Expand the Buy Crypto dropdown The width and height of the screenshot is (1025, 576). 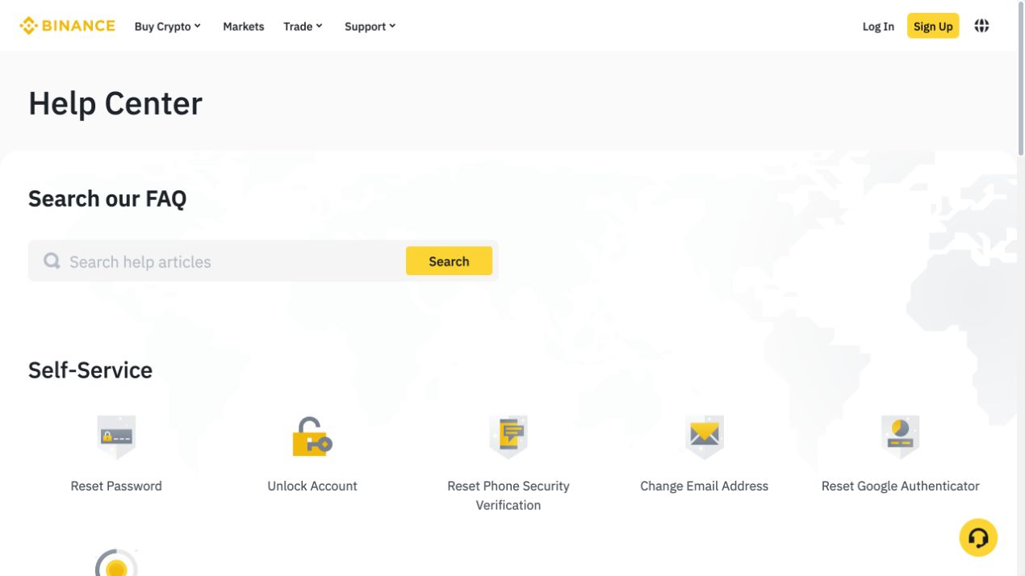pyautogui.click(x=167, y=27)
